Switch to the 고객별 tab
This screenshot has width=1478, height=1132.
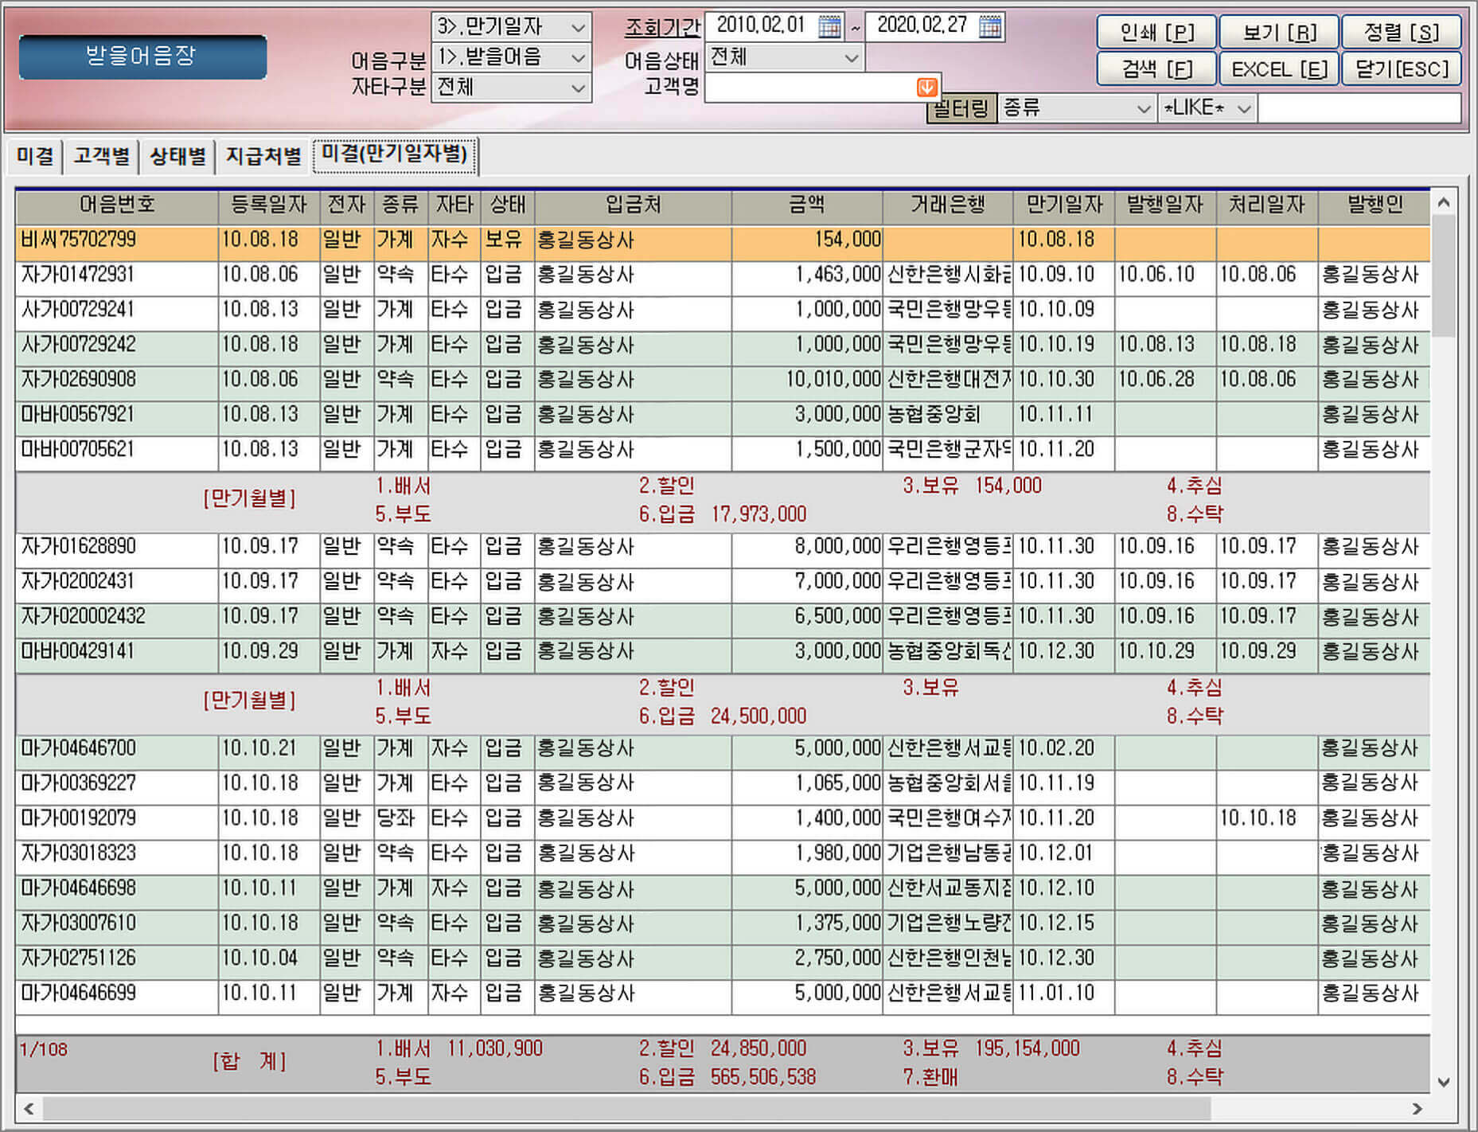click(101, 155)
